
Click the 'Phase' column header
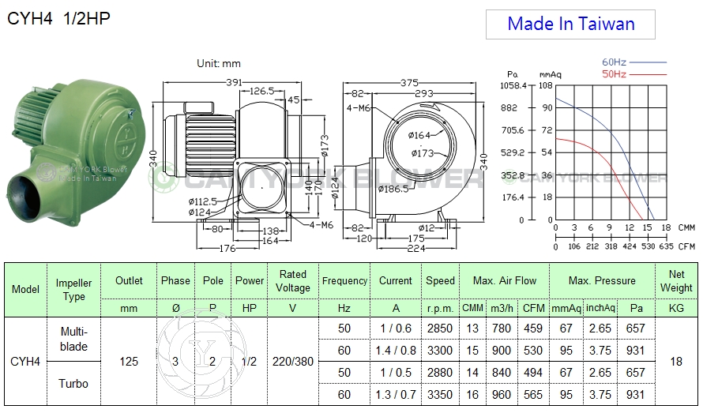coord(175,280)
